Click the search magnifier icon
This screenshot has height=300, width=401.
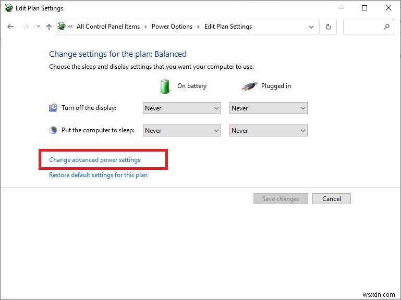(x=386, y=27)
